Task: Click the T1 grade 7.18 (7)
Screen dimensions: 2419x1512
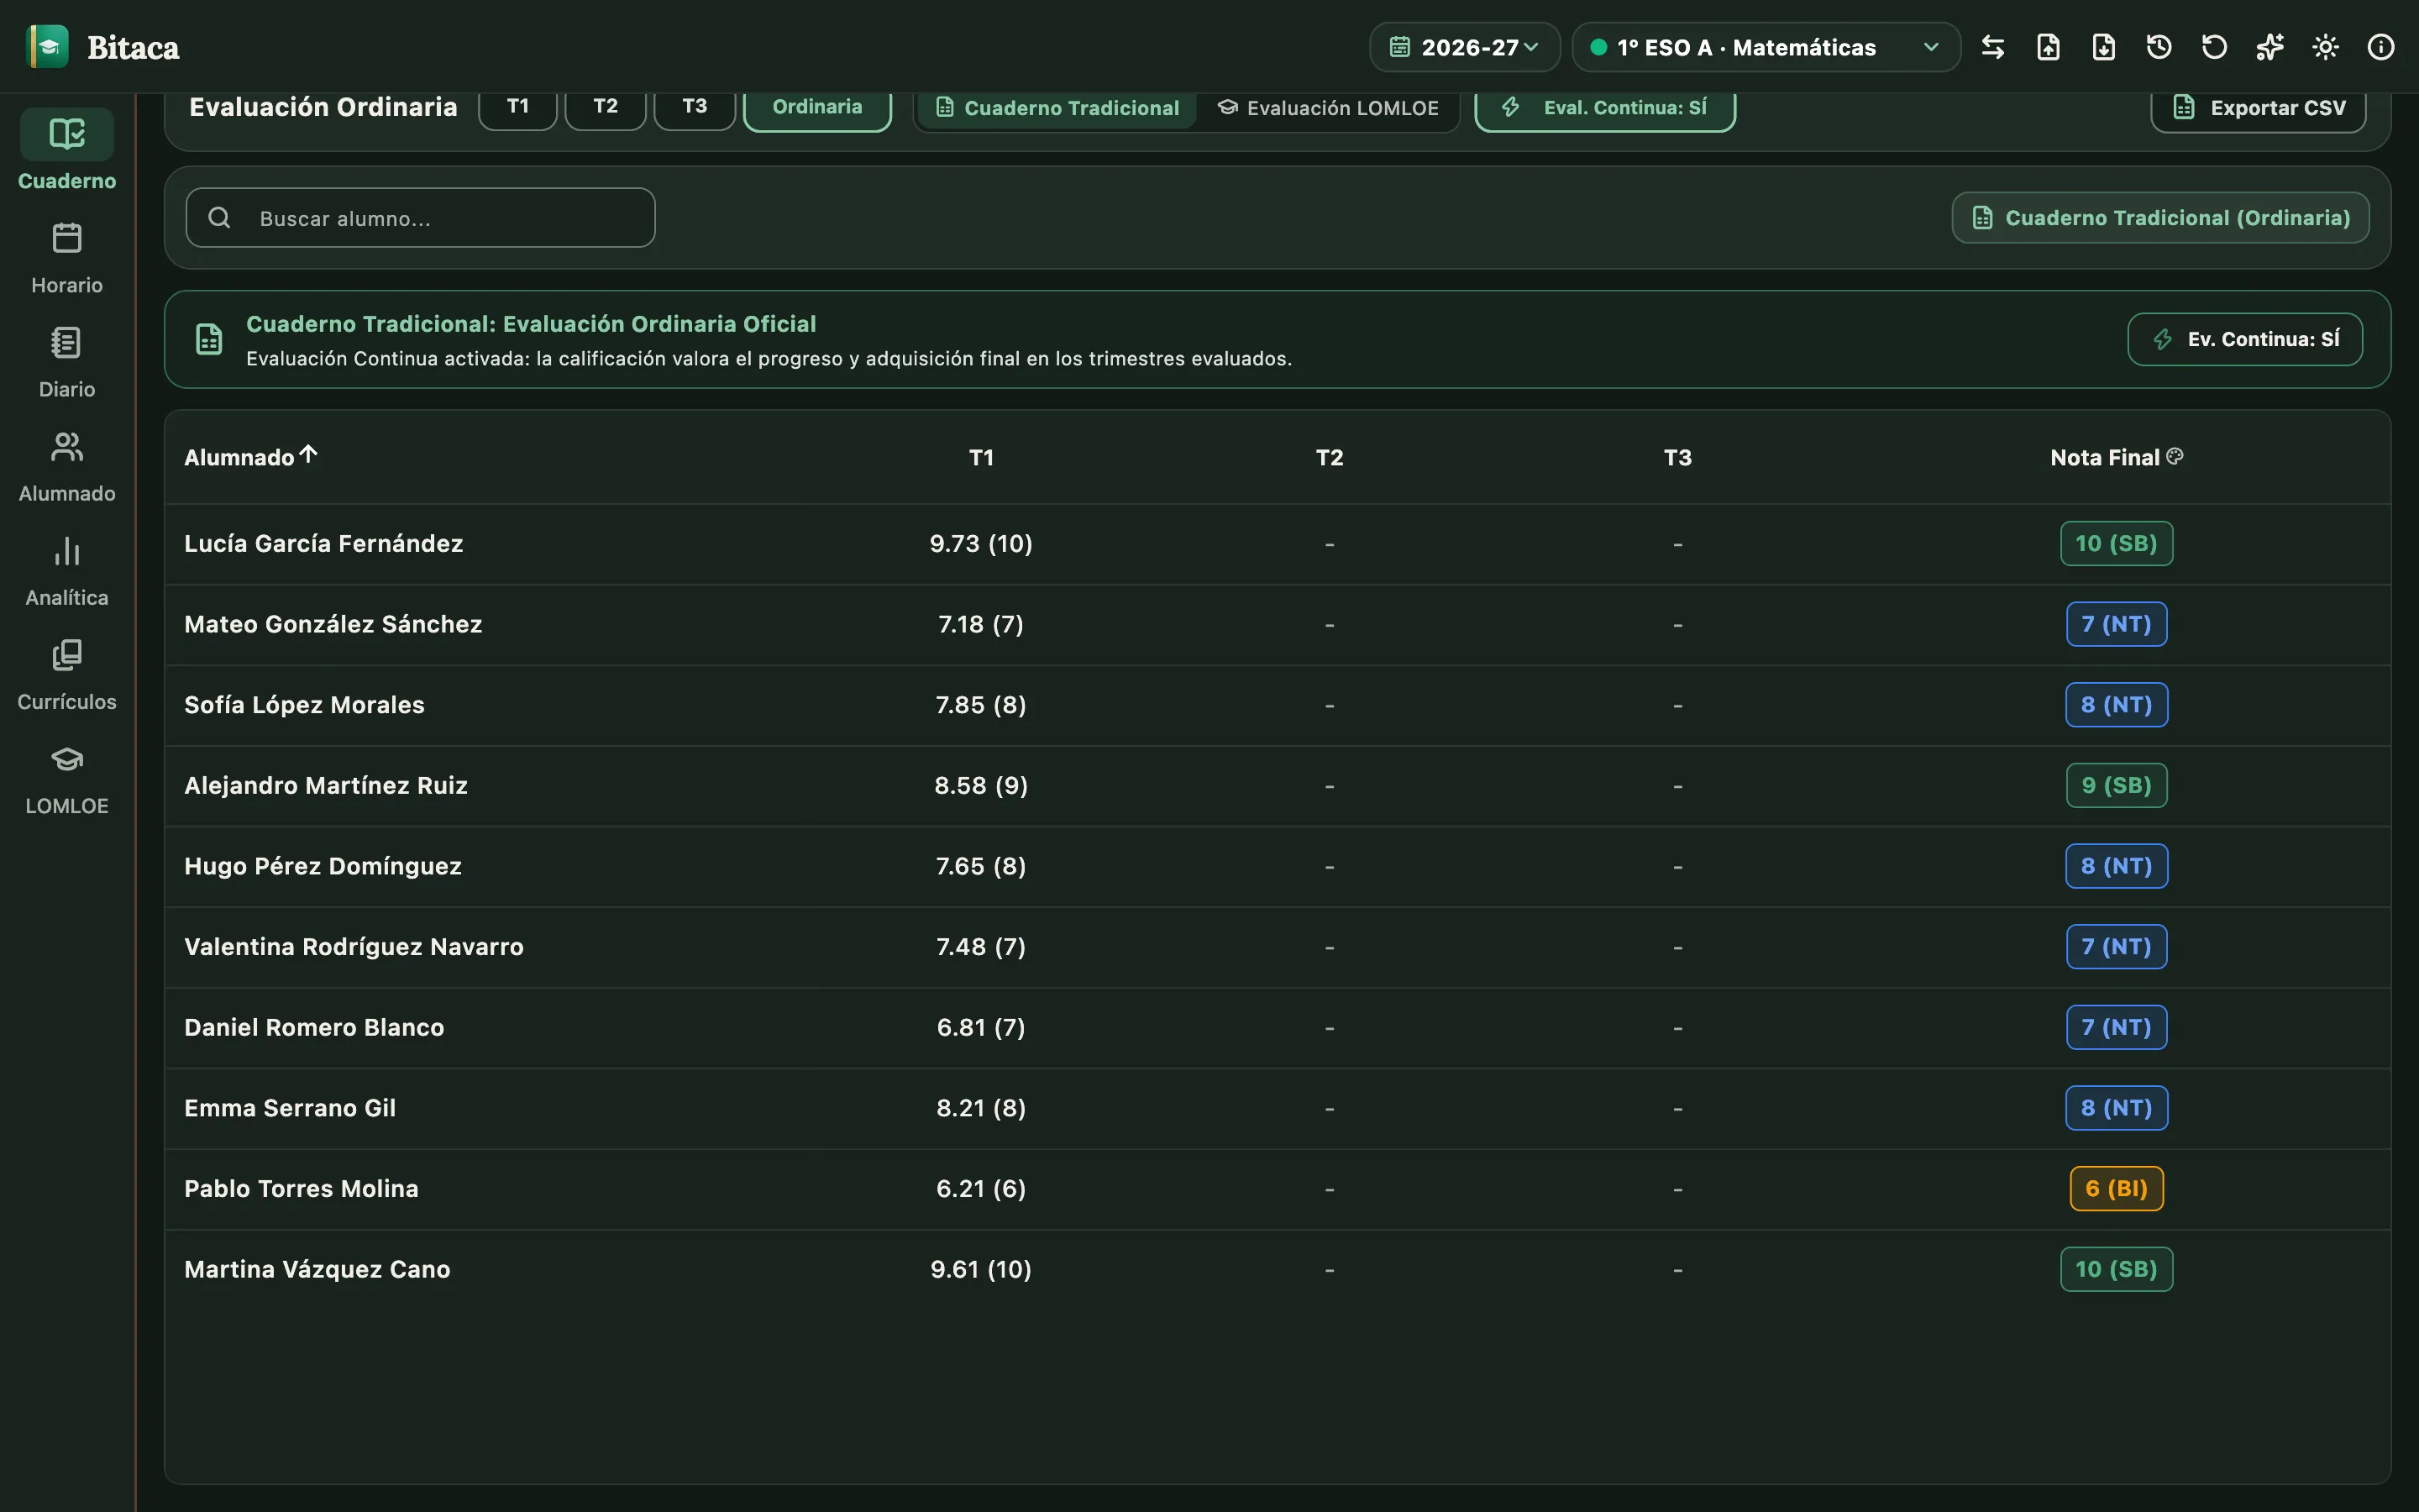Action: pos(980,625)
